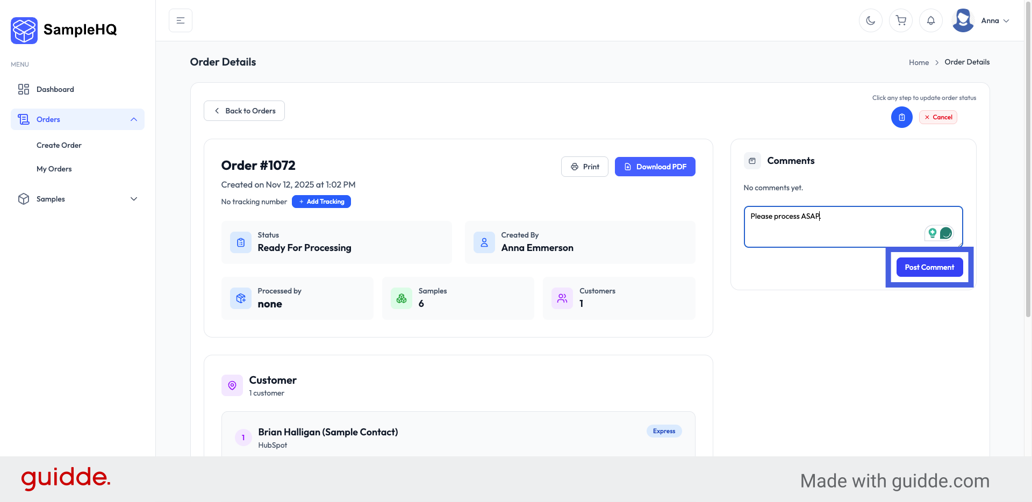This screenshot has width=1032, height=502.
Task: Open the shopping cart icon
Action: pos(901,21)
